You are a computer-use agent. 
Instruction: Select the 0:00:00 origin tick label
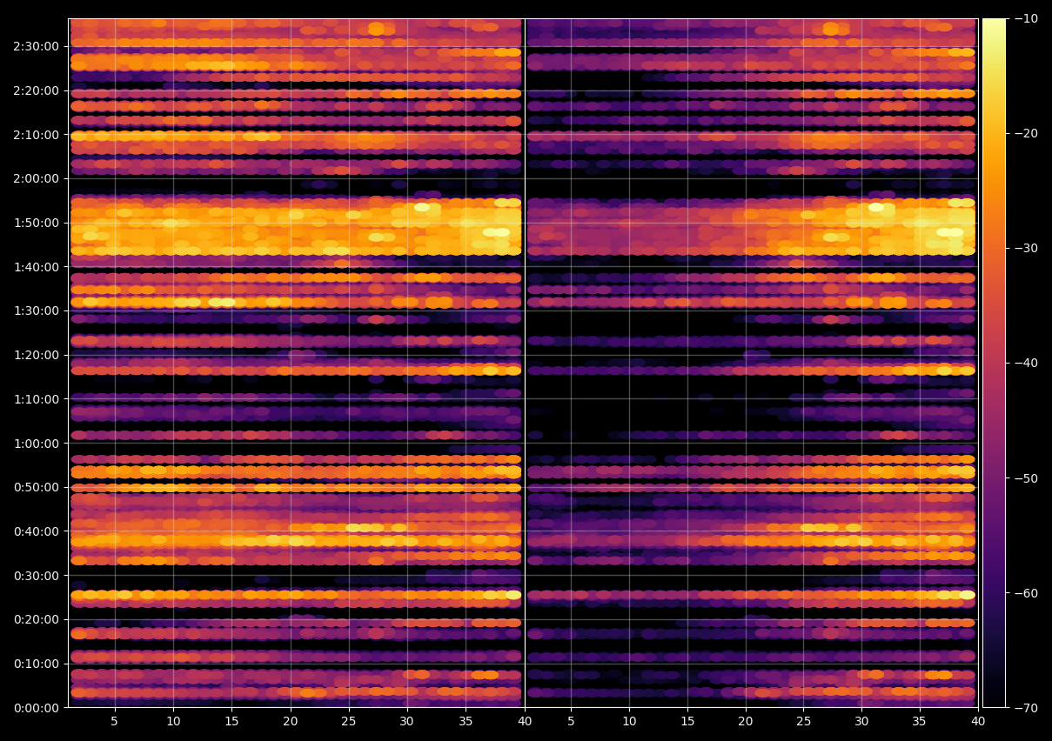pos(37,707)
